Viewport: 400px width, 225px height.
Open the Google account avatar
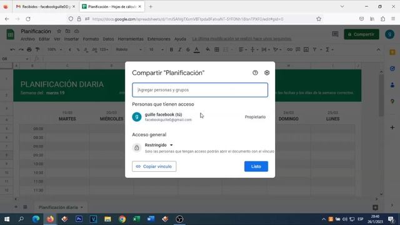389,34
